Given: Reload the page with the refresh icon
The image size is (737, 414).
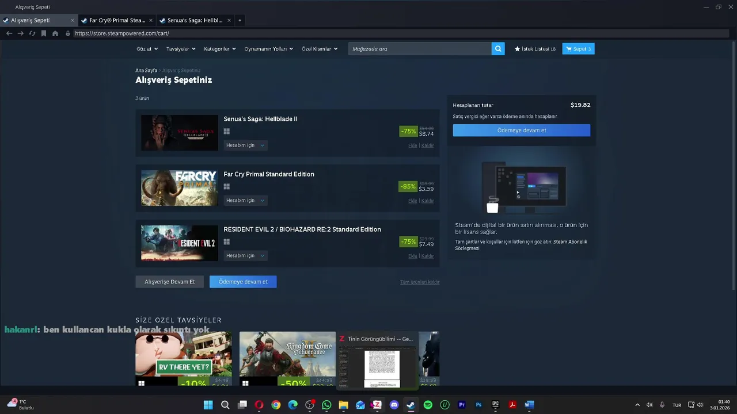Looking at the screenshot, I should tap(32, 33).
